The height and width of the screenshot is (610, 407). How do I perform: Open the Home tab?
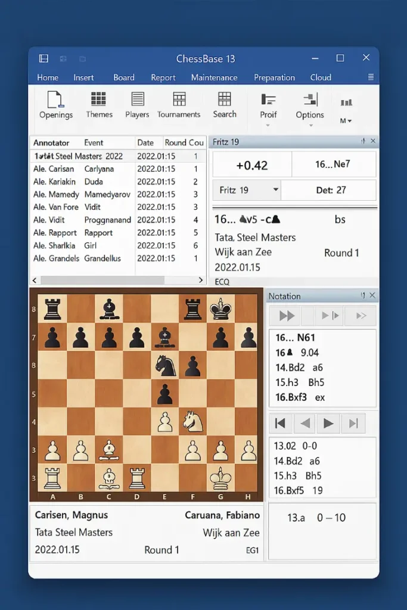(x=48, y=77)
